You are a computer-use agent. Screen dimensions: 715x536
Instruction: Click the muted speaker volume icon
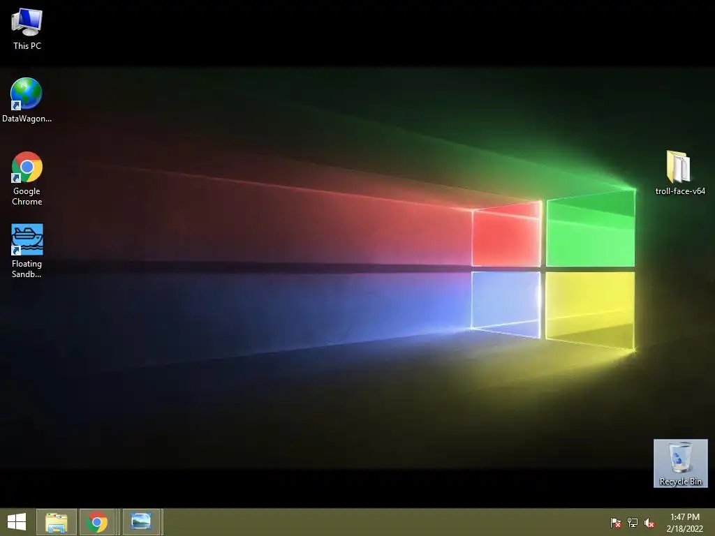tap(649, 522)
